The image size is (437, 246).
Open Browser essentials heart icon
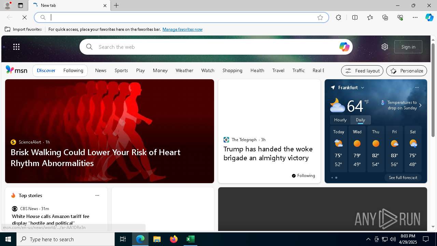pyautogui.click(x=400, y=17)
